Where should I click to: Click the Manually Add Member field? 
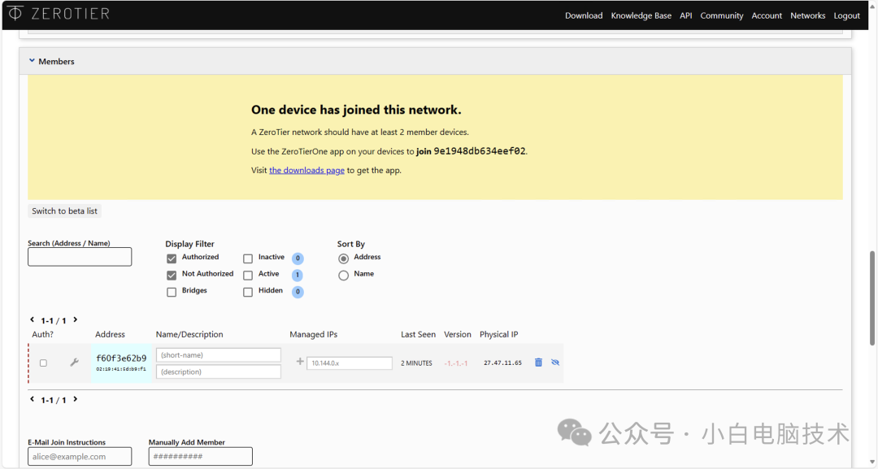(201, 456)
